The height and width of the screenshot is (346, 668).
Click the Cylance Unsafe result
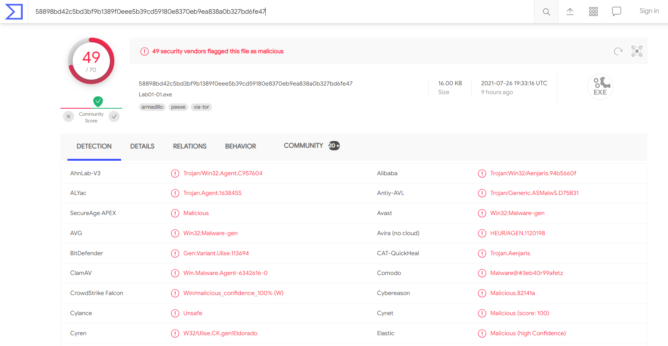coord(193,313)
